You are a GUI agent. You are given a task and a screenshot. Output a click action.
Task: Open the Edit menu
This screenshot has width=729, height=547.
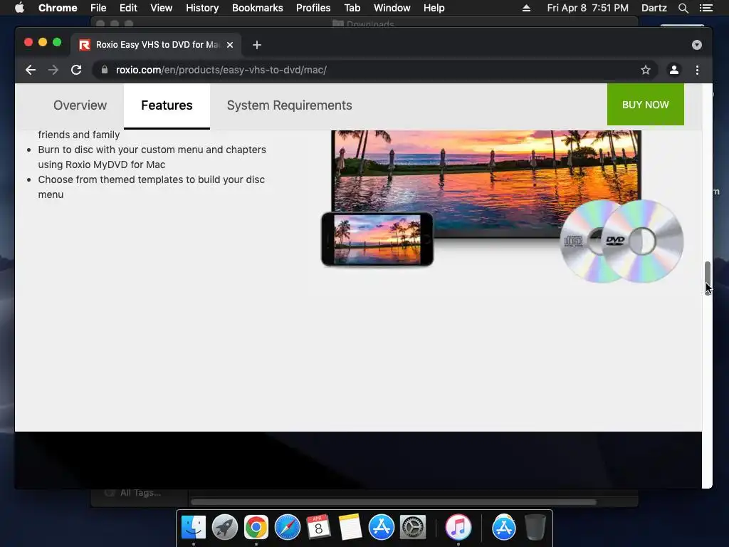(x=128, y=8)
